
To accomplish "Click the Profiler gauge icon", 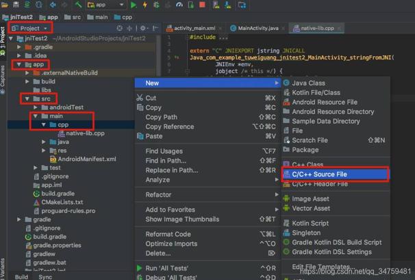I will pos(179,5).
